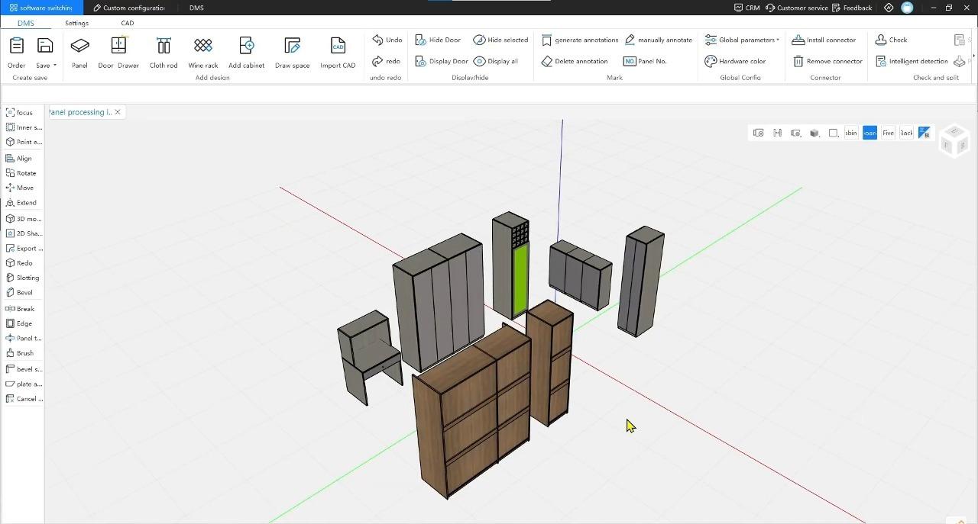Image resolution: width=978 pixels, height=524 pixels.
Task: Open the Save dropdown arrow
Action: 54,66
